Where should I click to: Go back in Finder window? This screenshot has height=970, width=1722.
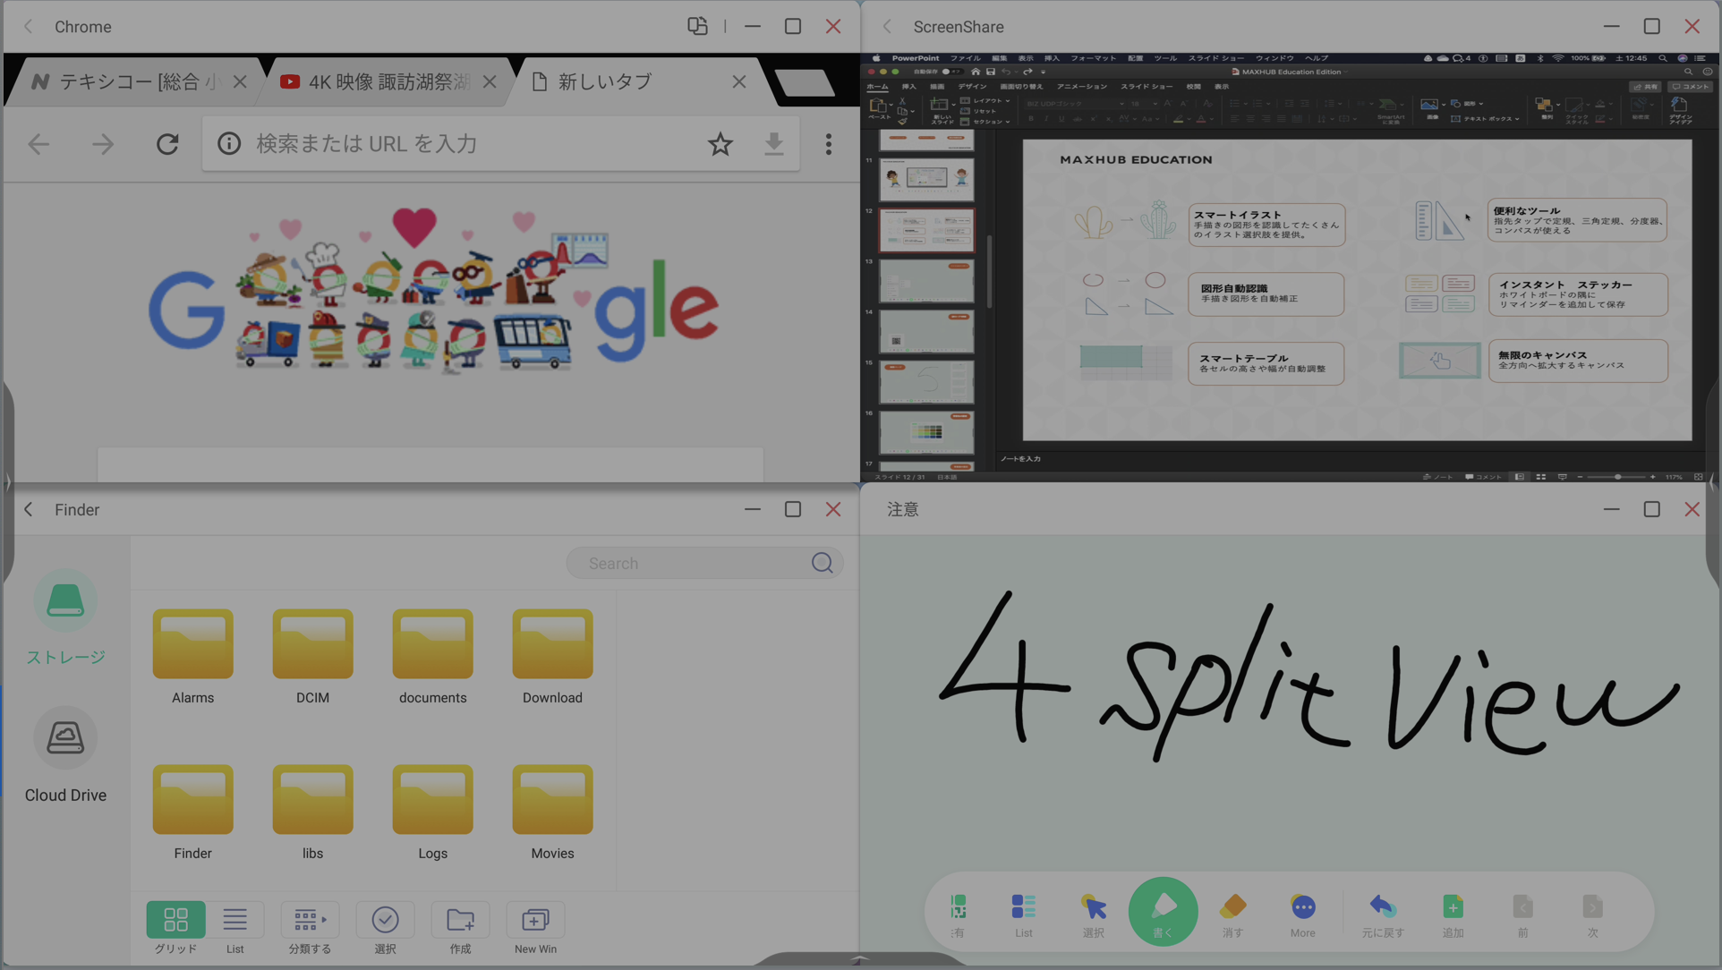coord(29,509)
